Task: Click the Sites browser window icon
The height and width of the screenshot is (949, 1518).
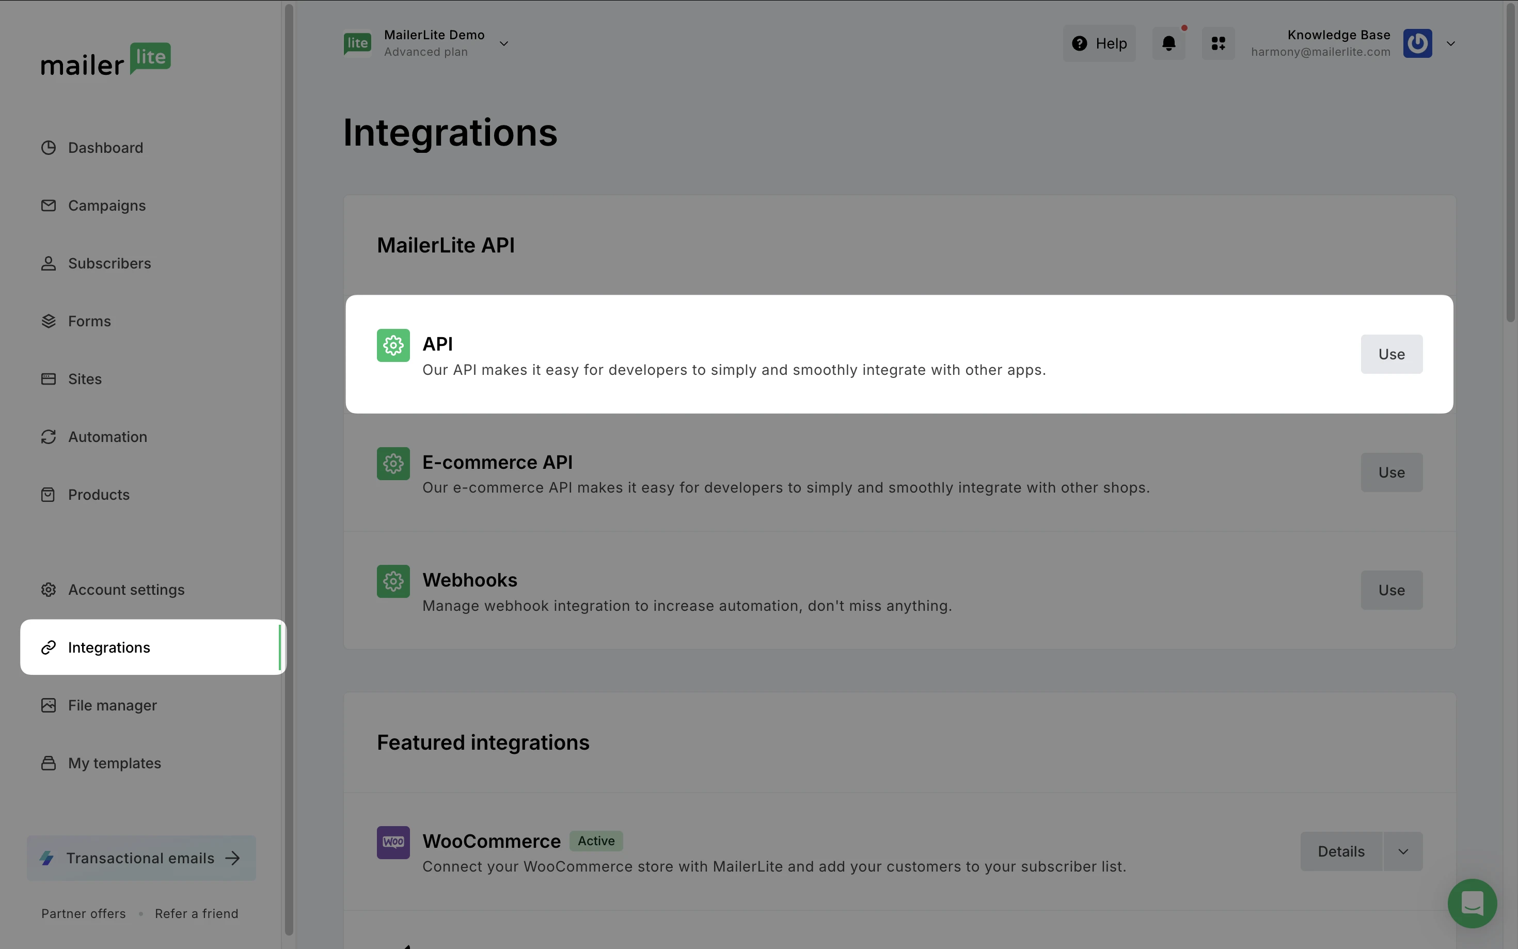Action: (49, 378)
